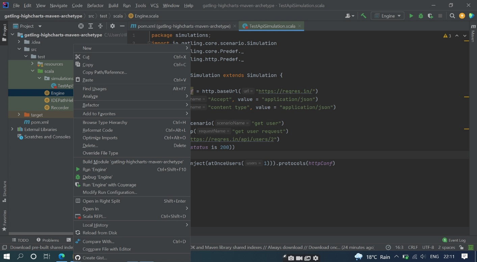Click the Debug bug icon in toolbar
Screen dimensions: 477x262
point(421,16)
